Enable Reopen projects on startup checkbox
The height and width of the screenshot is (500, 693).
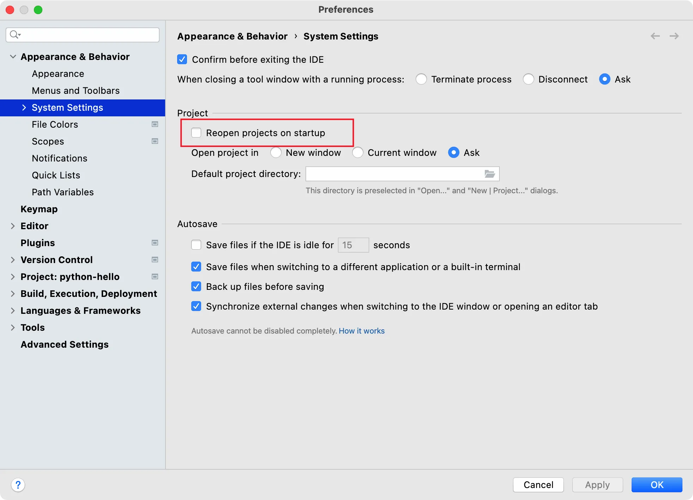[196, 133]
